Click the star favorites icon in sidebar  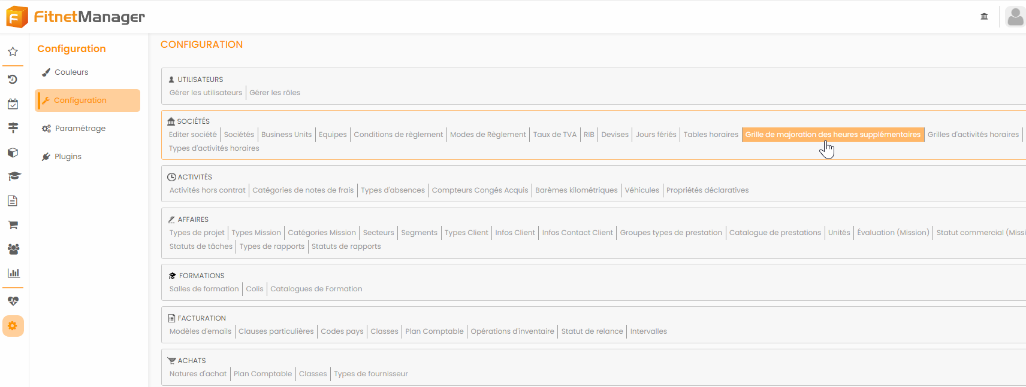pos(13,52)
